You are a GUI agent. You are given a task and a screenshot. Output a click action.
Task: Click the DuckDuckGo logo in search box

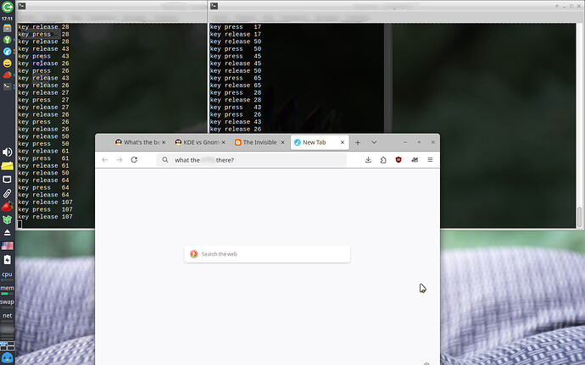[x=193, y=254]
